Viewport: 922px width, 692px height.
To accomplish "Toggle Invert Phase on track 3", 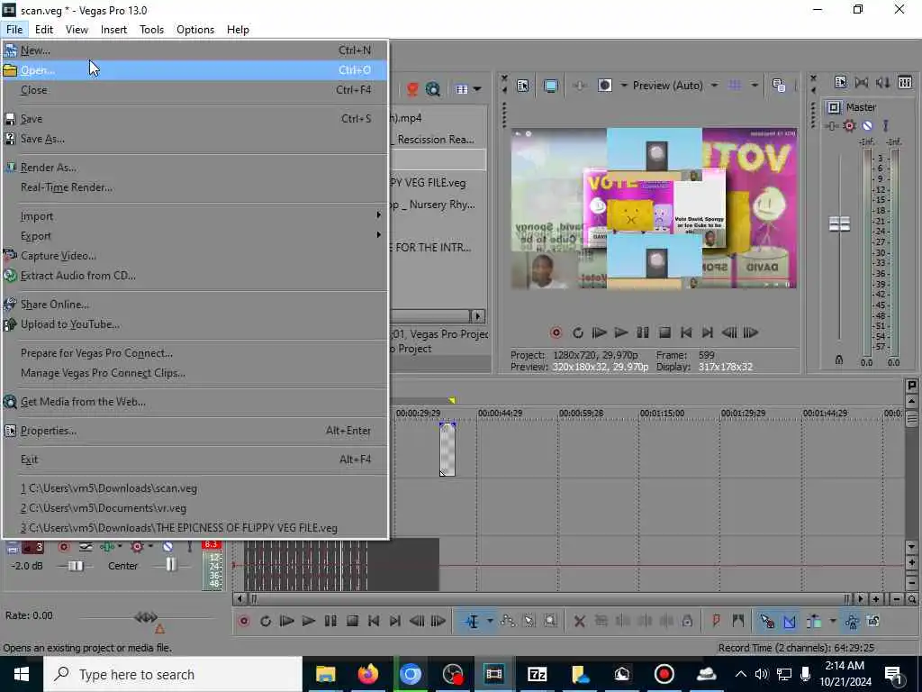I will coord(86,547).
